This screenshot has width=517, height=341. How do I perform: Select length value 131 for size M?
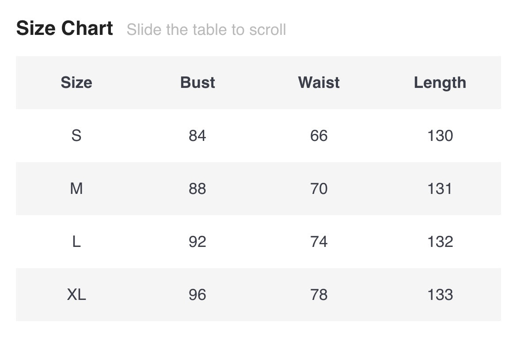click(x=440, y=189)
